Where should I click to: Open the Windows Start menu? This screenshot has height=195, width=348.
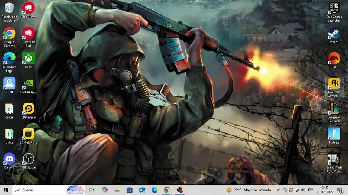(x=6, y=190)
